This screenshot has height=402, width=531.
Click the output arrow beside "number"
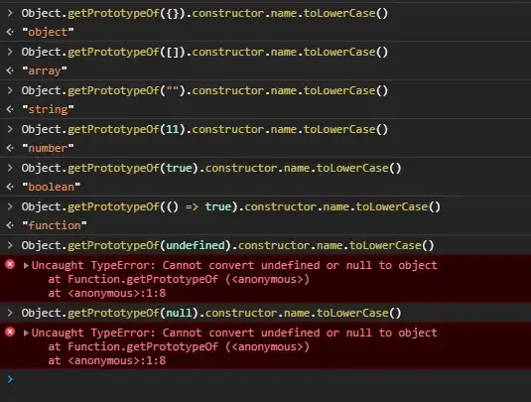[10, 148]
